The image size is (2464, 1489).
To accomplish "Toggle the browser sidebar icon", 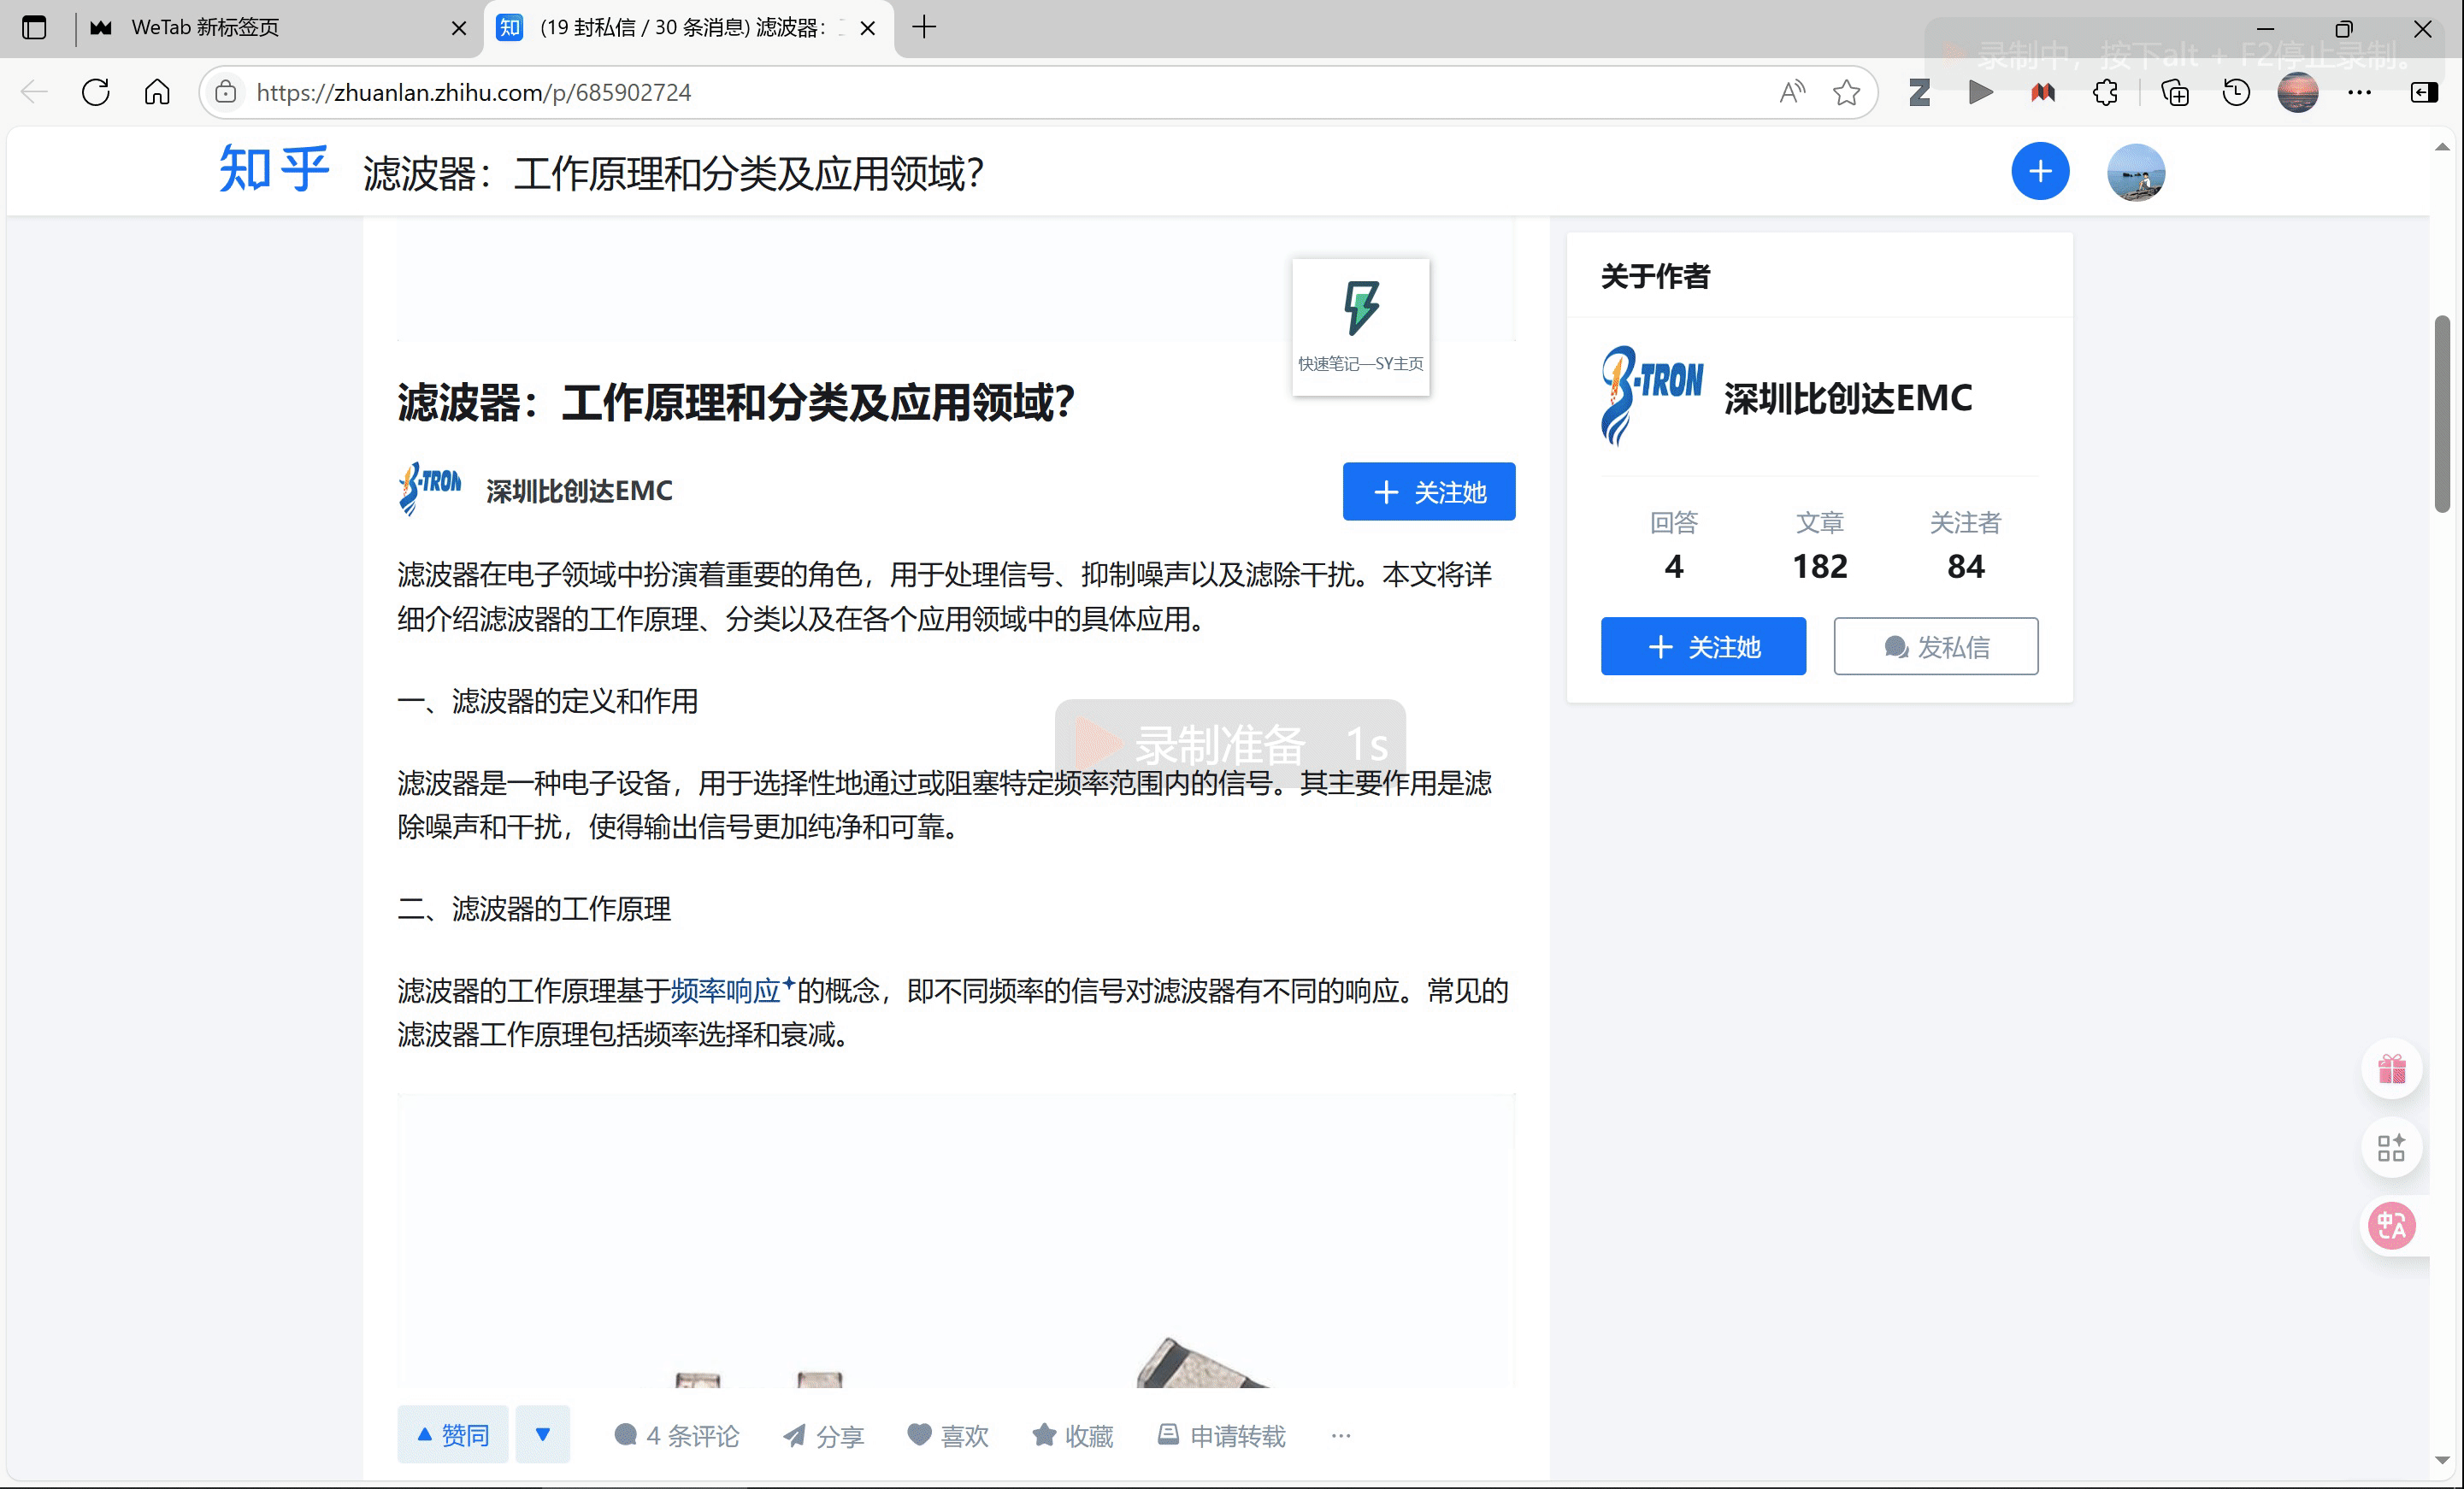I will point(2424,92).
